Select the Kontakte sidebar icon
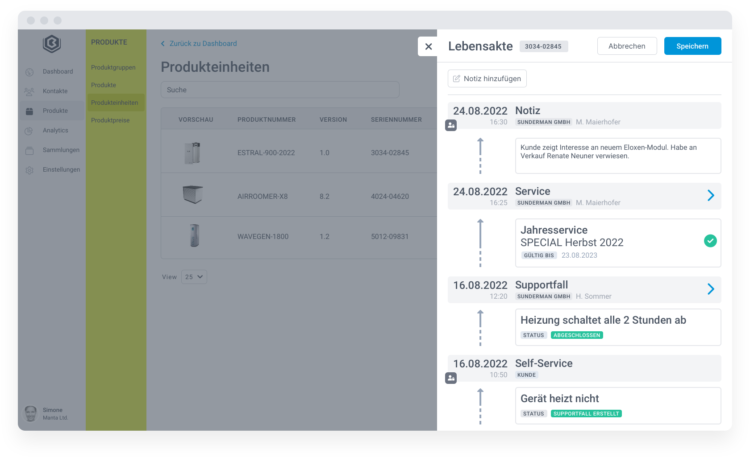 point(29,91)
